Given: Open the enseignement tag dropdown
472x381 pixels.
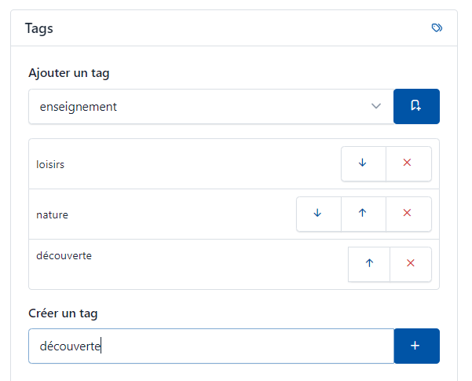Looking at the screenshot, I should point(196,107).
